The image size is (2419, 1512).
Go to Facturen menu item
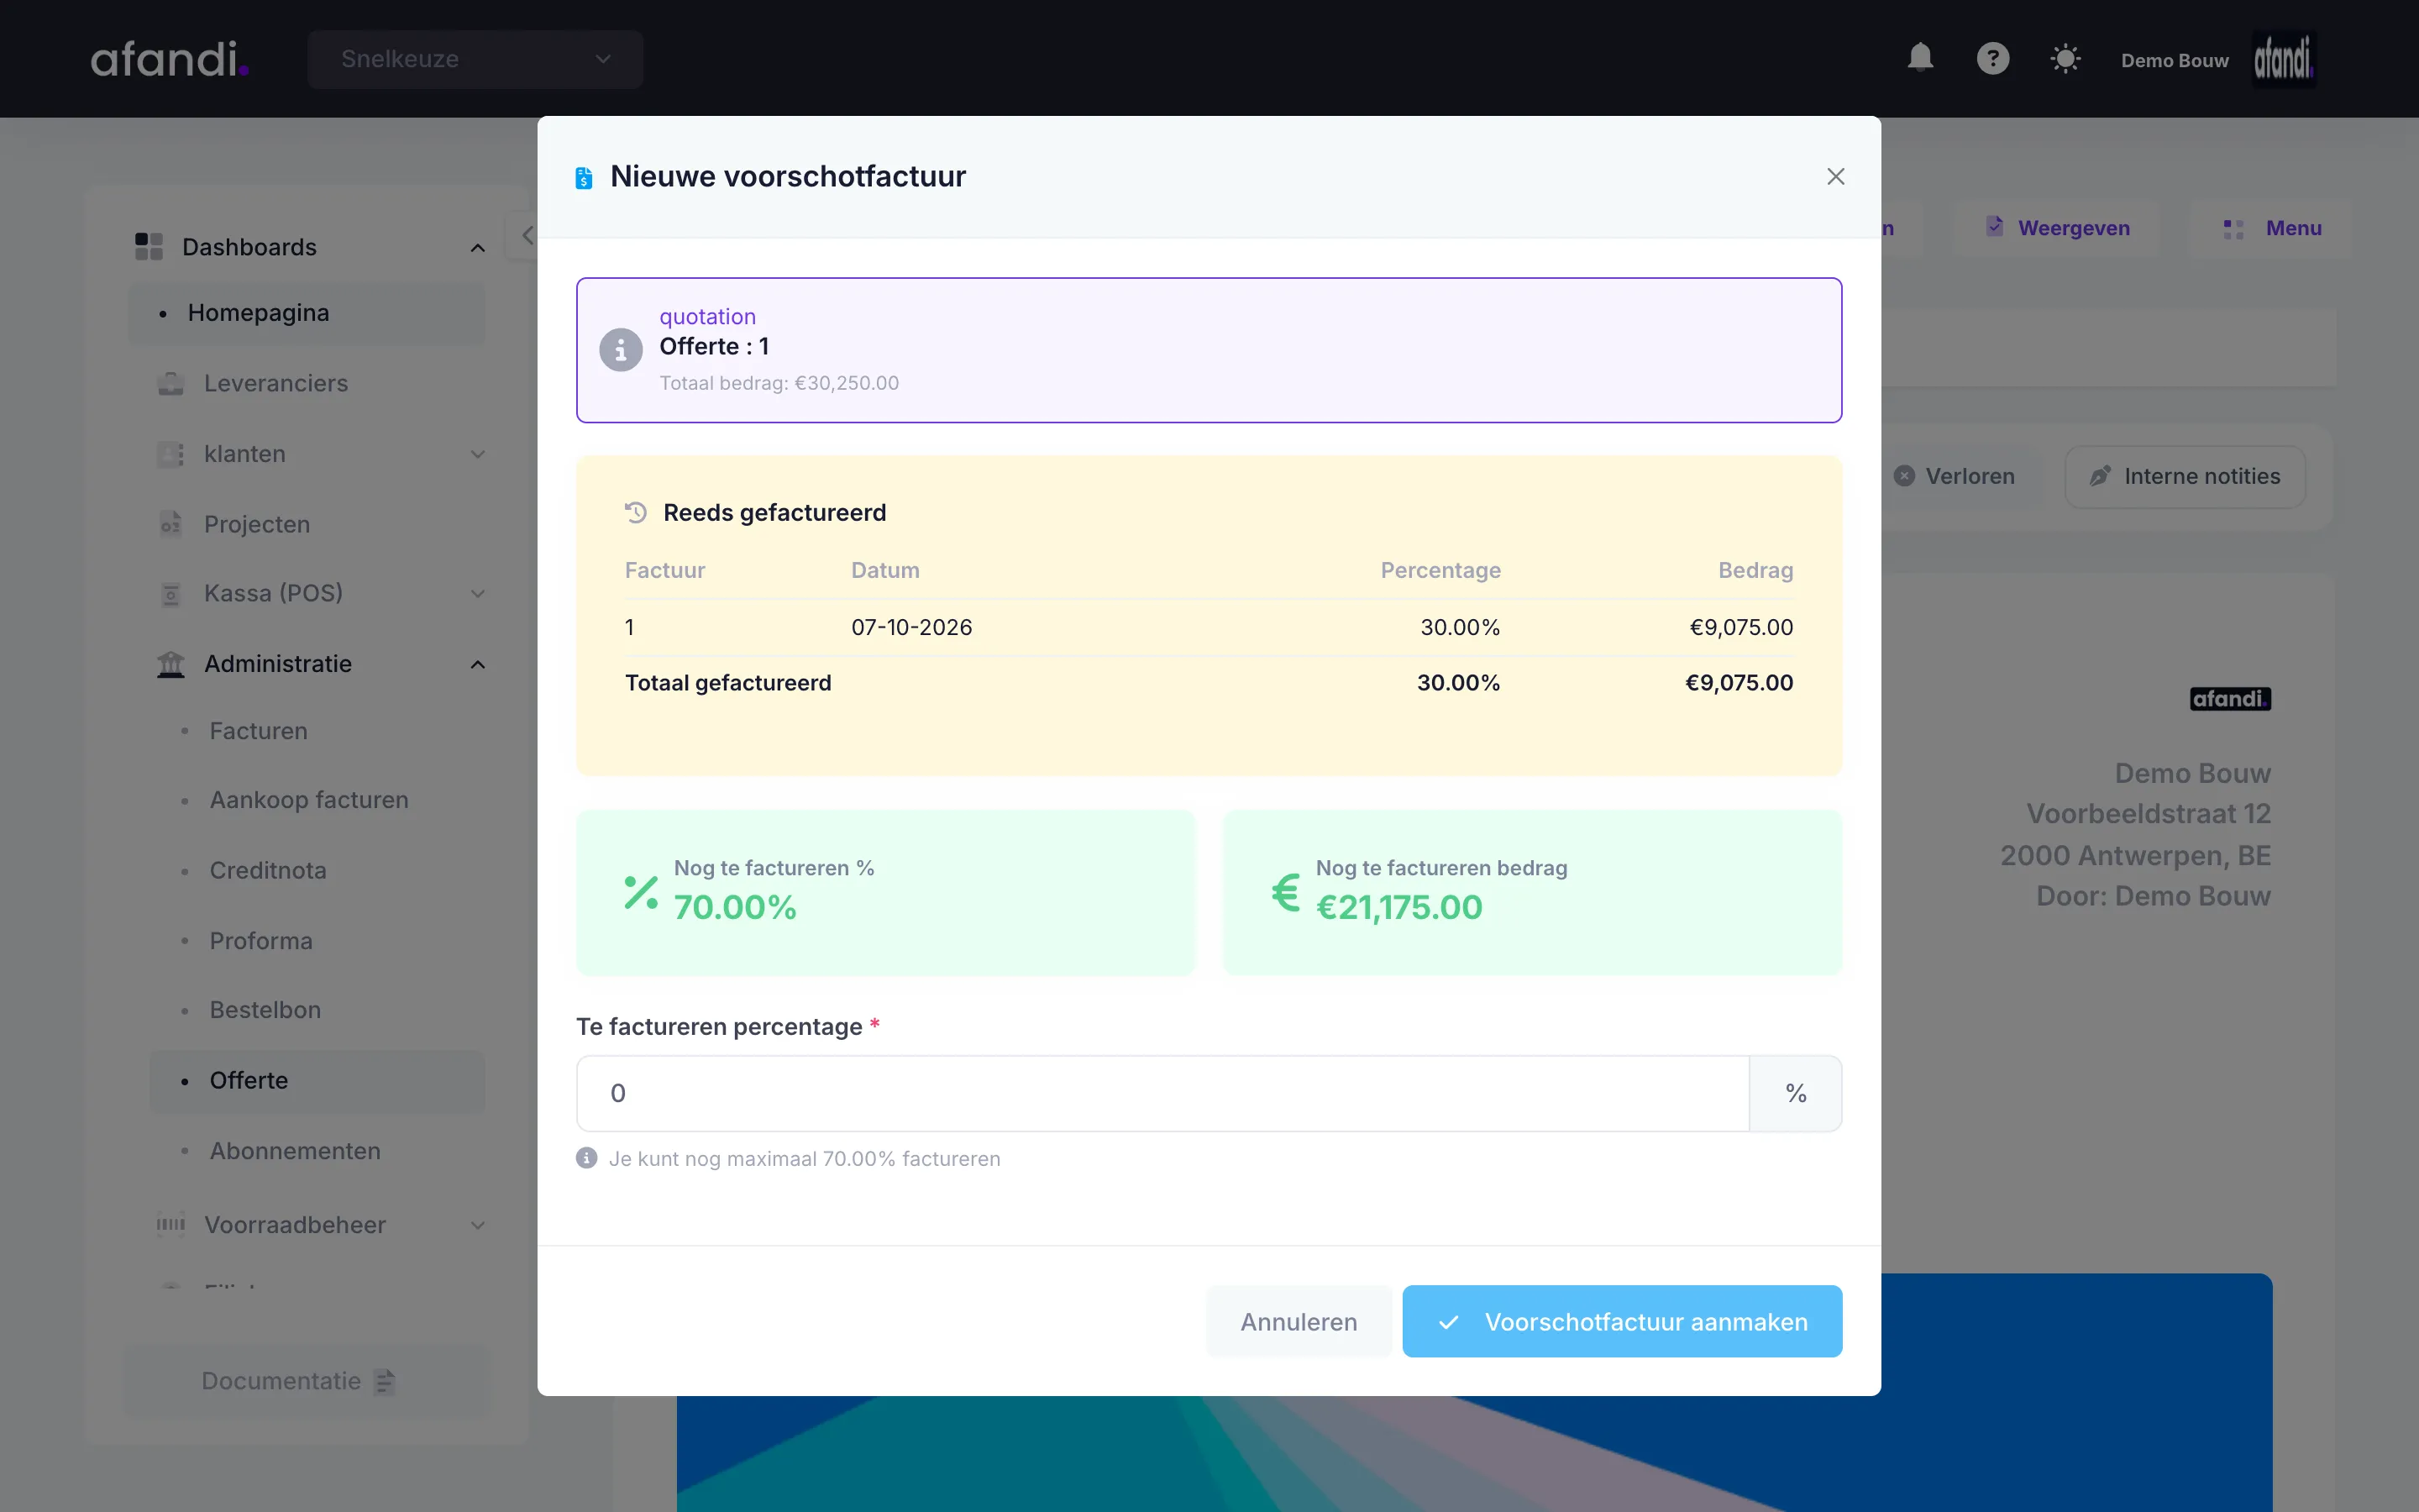click(x=258, y=731)
